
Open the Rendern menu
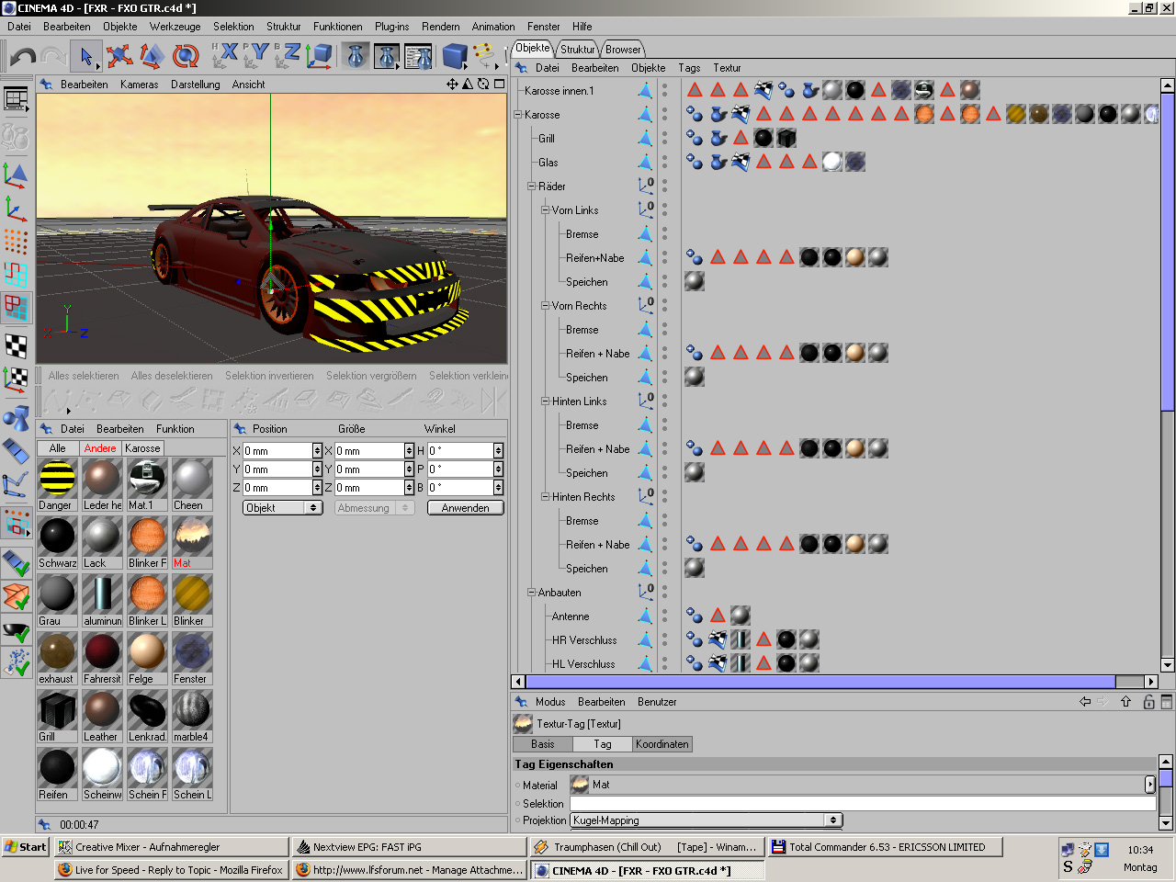point(440,27)
